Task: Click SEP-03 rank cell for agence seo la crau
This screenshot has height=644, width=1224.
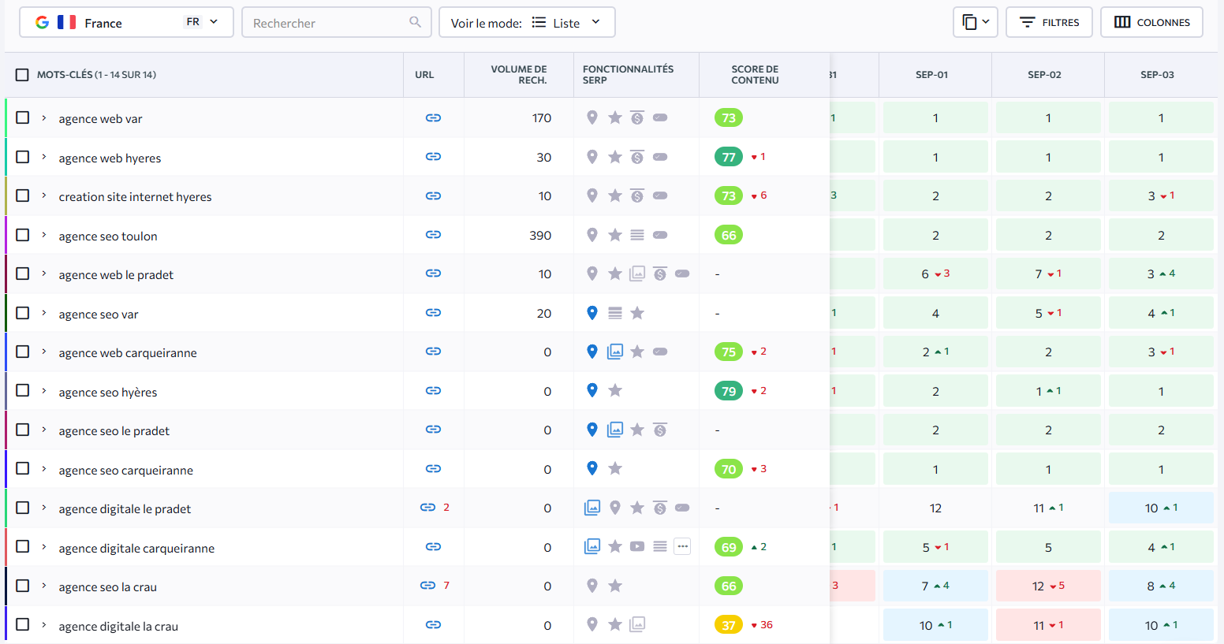Action: (1161, 586)
